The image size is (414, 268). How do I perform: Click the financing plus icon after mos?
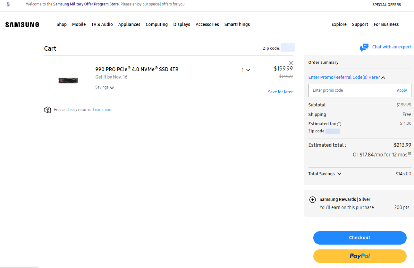coord(410,154)
